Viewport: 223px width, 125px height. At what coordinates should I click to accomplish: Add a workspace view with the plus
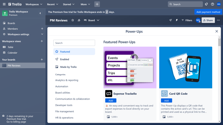coord(42,41)
